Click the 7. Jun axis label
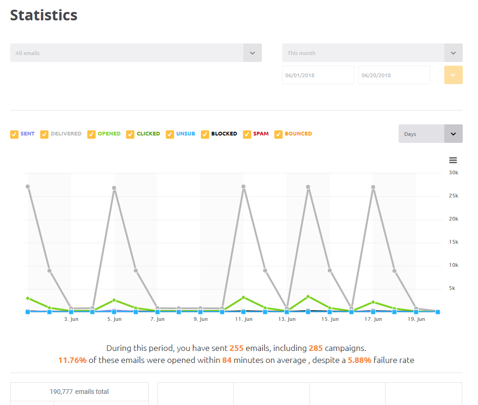Image resolution: width=478 pixels, height=405 pixels. (157, 319)
